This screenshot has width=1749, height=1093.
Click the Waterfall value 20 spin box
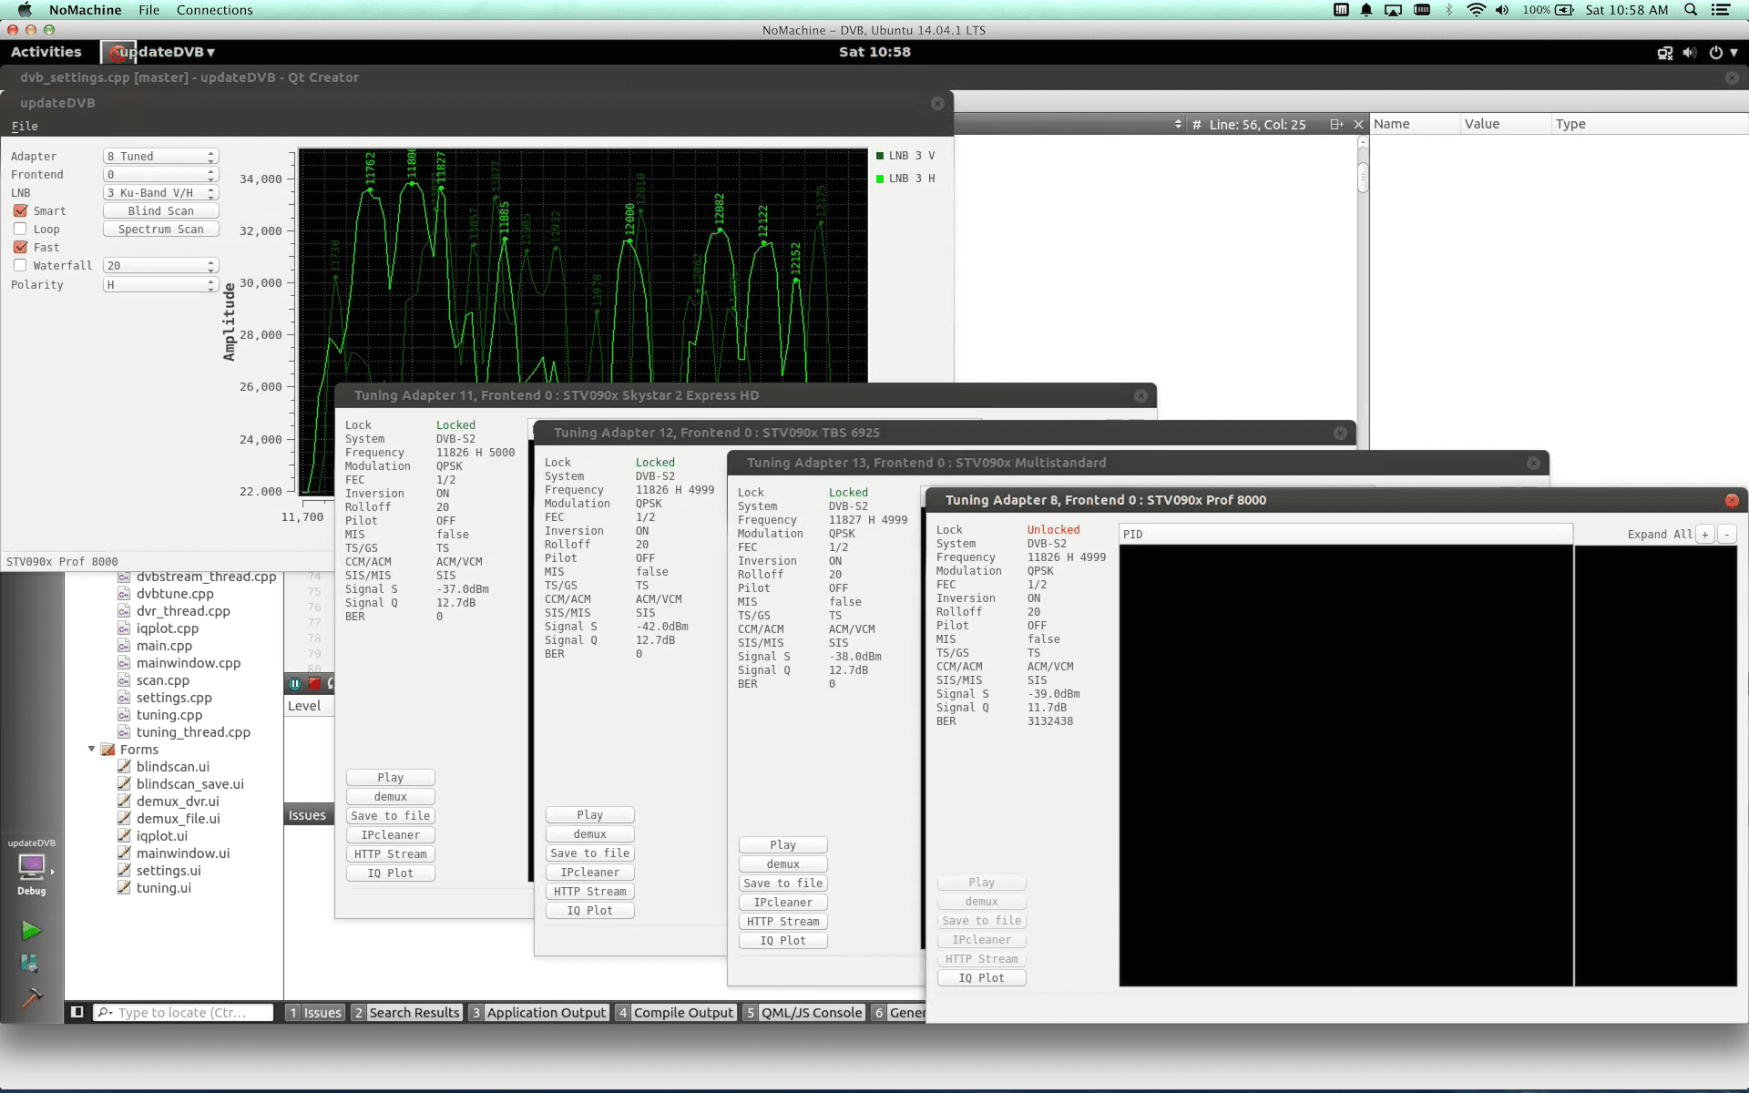160,265
